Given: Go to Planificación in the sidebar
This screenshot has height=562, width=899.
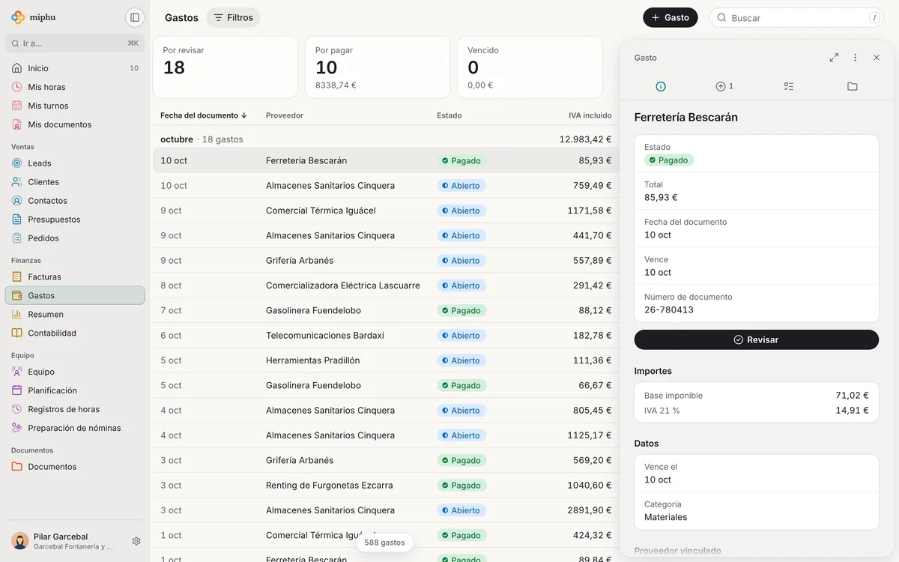Looking at the screenshot, I should [75, 390].
